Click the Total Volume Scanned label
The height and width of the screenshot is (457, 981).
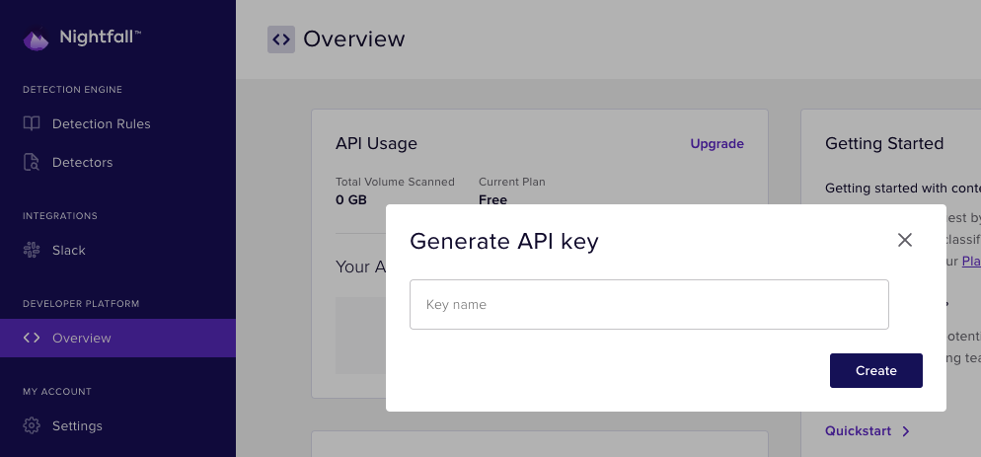[395, 182]
